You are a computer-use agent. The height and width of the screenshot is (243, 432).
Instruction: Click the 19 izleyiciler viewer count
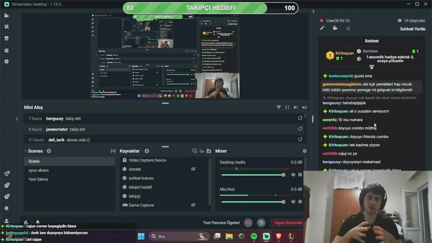pos(411,21)
